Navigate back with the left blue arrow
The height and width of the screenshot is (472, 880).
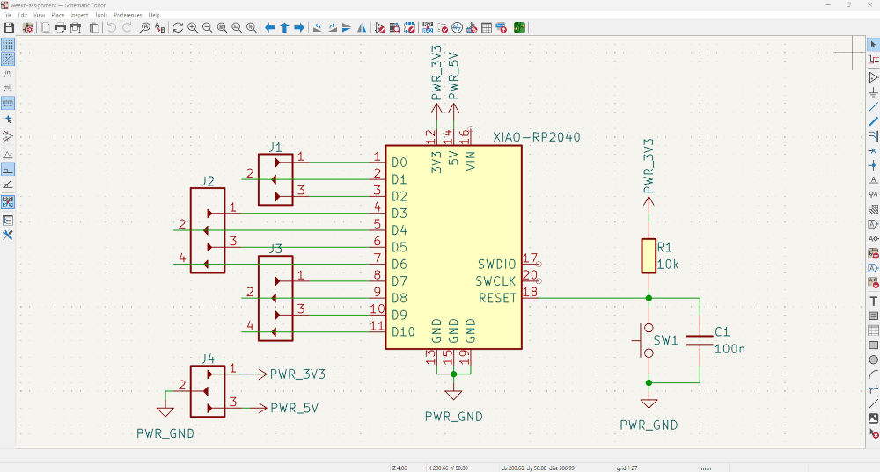click(270, 27)
